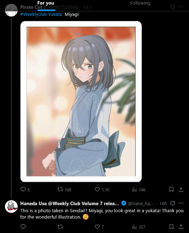This screenshot has height=233, width=189.
Task: View analytics showing 14K views
Action: pyautogui.click(x=139, y=190)
